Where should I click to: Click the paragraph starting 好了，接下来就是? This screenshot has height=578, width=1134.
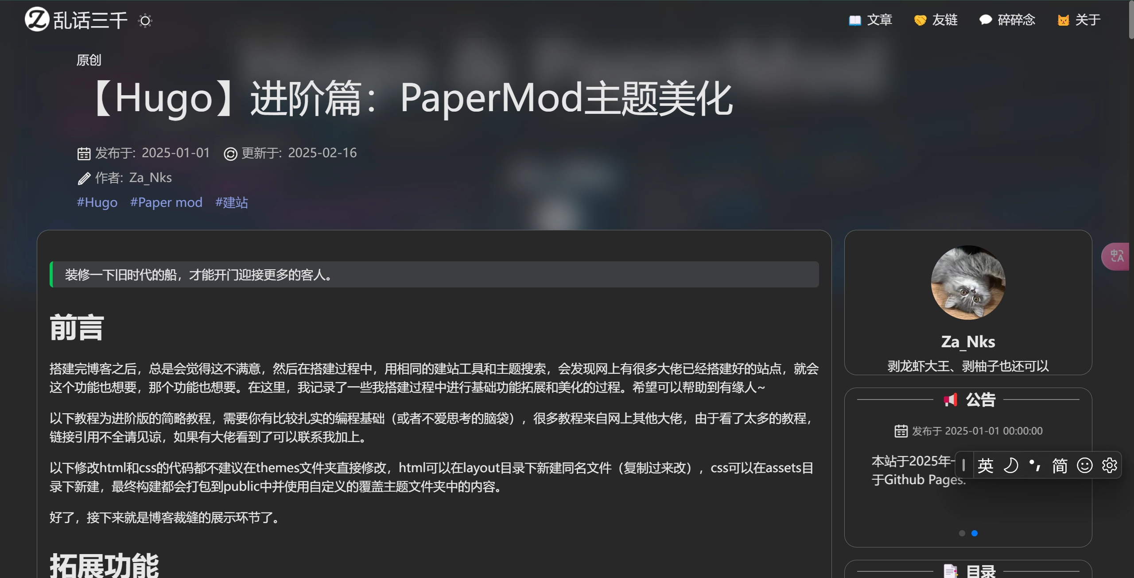(166, 517)
